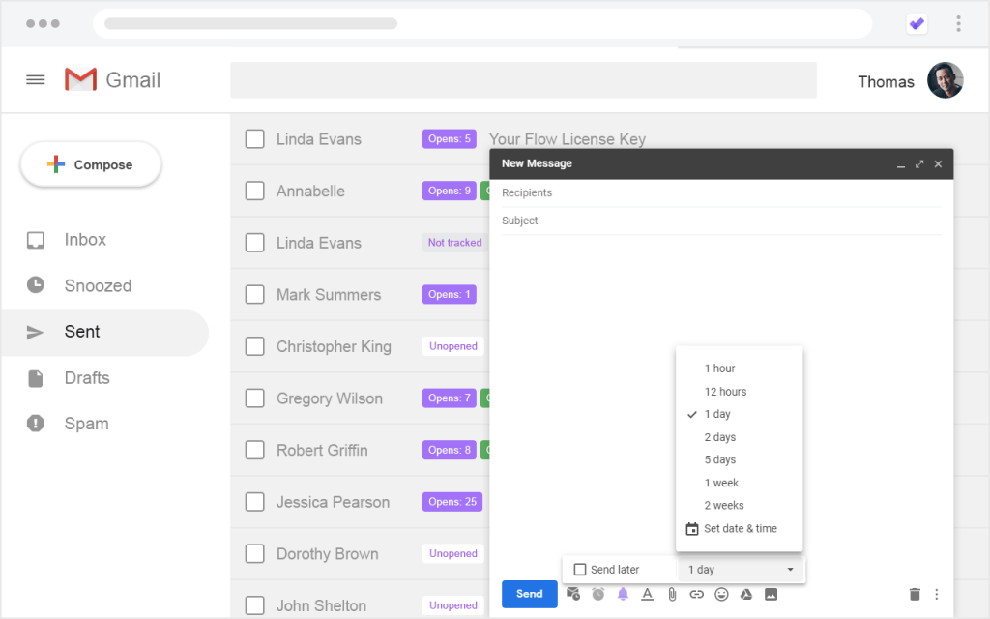Viewport: 990px width, 619px height.
Task: Discard the draft with the trash icon
Action: pos(916,594)
